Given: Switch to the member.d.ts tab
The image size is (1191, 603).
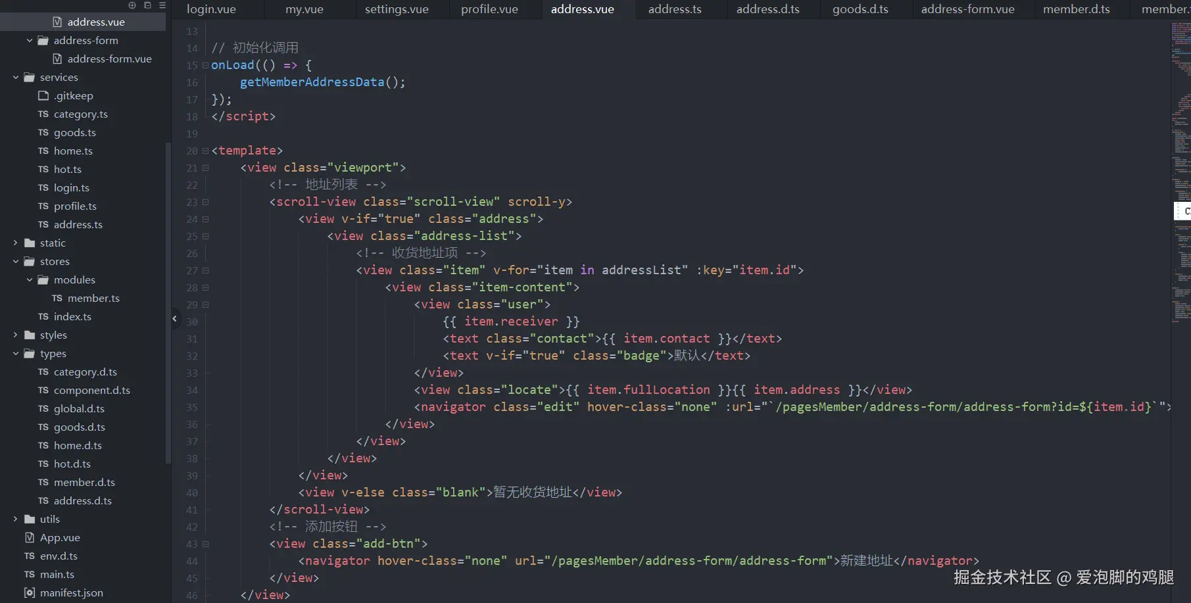Looking at the screenshot, I should point(1076,9).
